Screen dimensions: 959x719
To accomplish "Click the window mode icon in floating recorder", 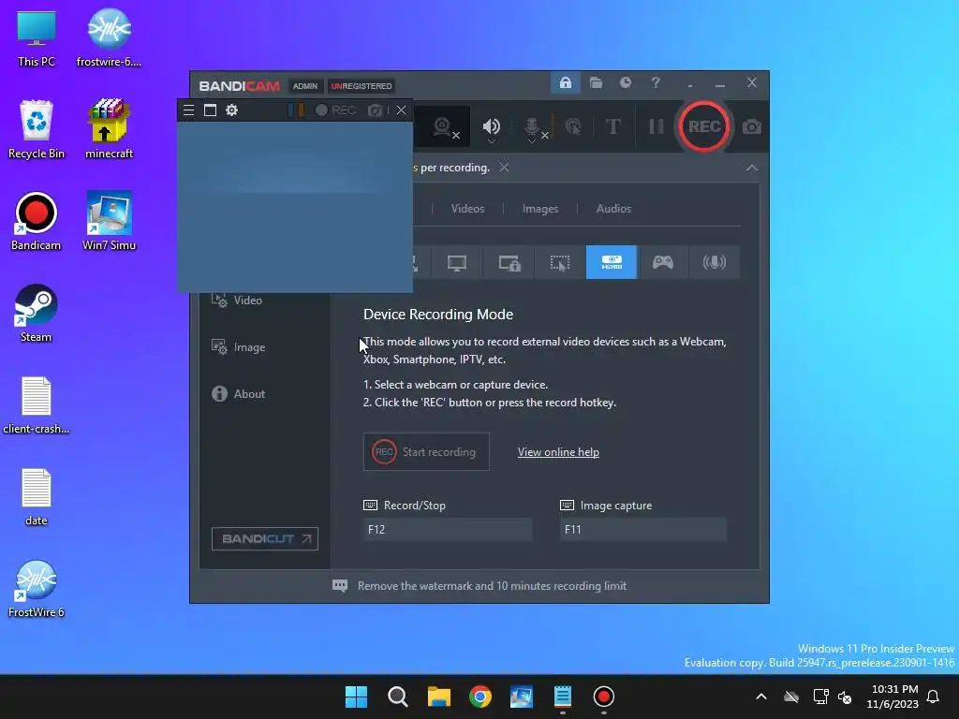I will [x=211, y=110].
